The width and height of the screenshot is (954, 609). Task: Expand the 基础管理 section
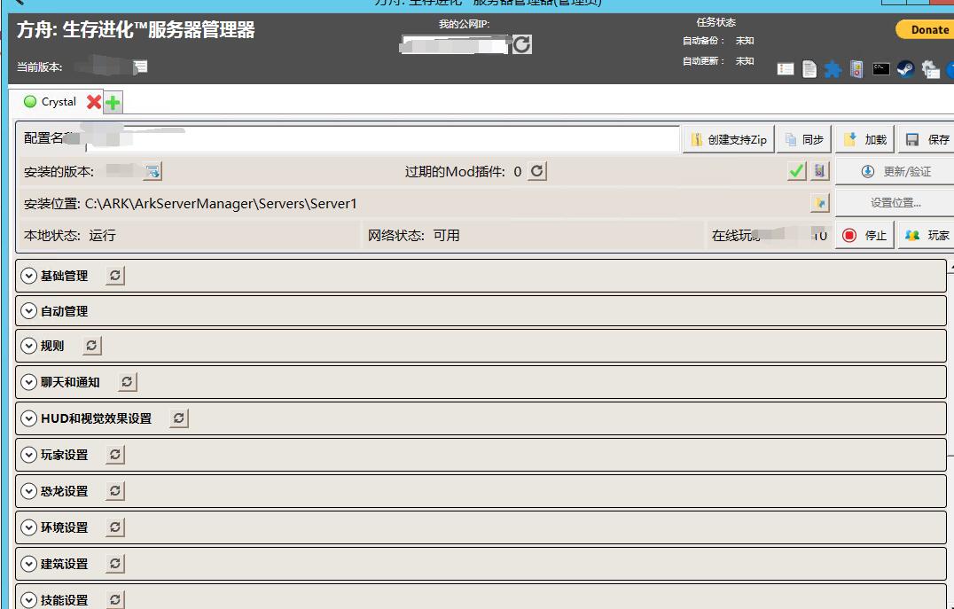[x=28, y=276]
